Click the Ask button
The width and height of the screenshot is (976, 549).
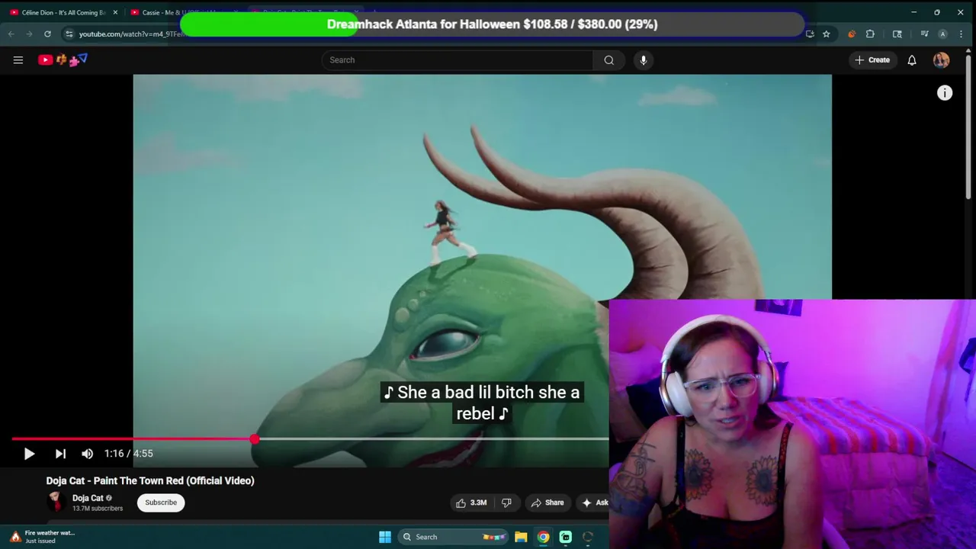coord(594,502)
